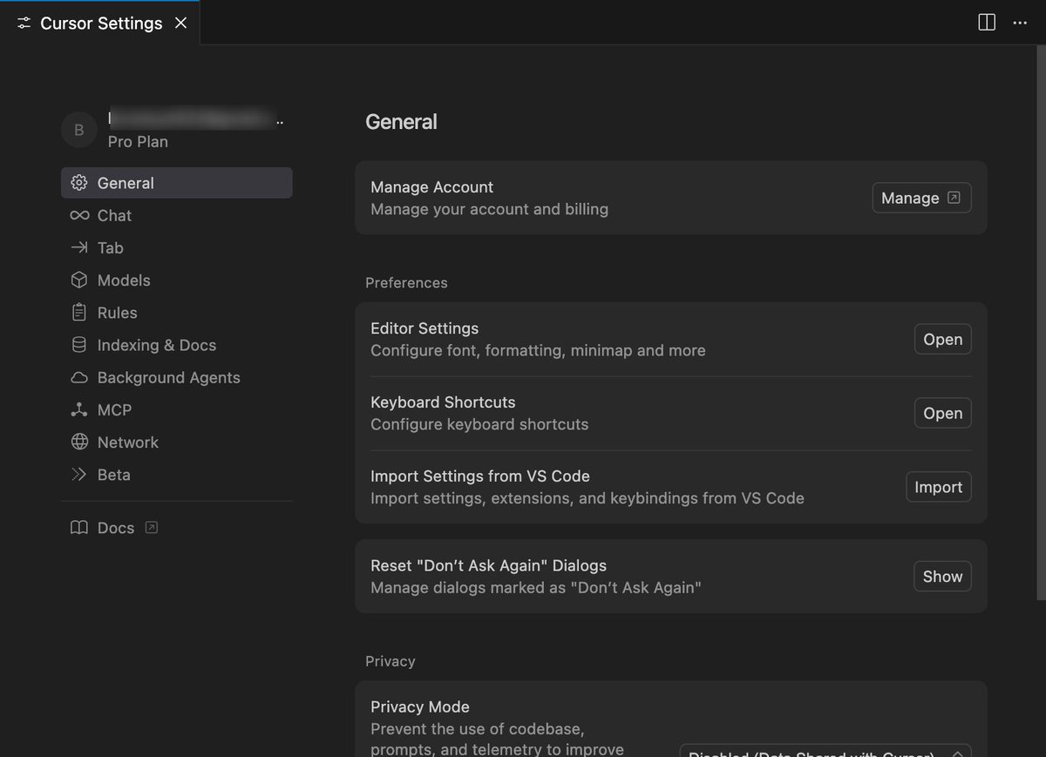Click the Privacy section label
Viewport: 1046px width, 757px height.
pyautogui.click(x=390, y=661)
